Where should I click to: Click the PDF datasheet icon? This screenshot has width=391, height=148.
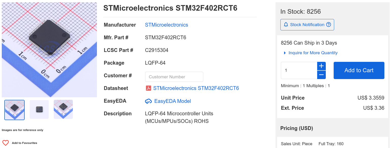click(x=148, y=88)
